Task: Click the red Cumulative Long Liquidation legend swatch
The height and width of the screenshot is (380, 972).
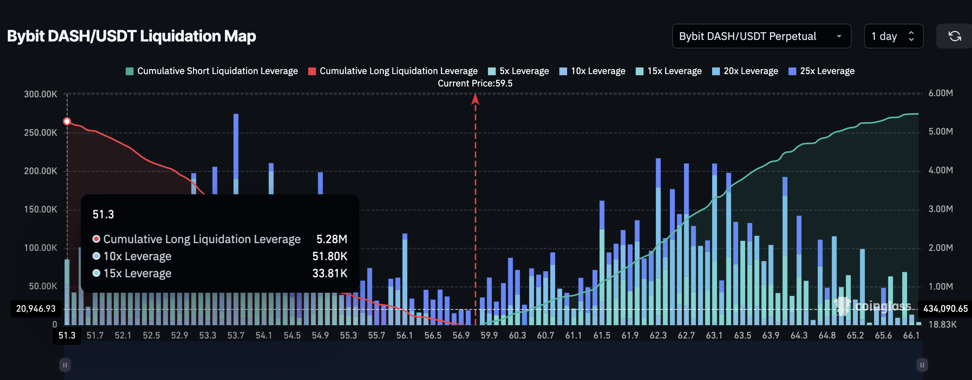Action: 312,71
